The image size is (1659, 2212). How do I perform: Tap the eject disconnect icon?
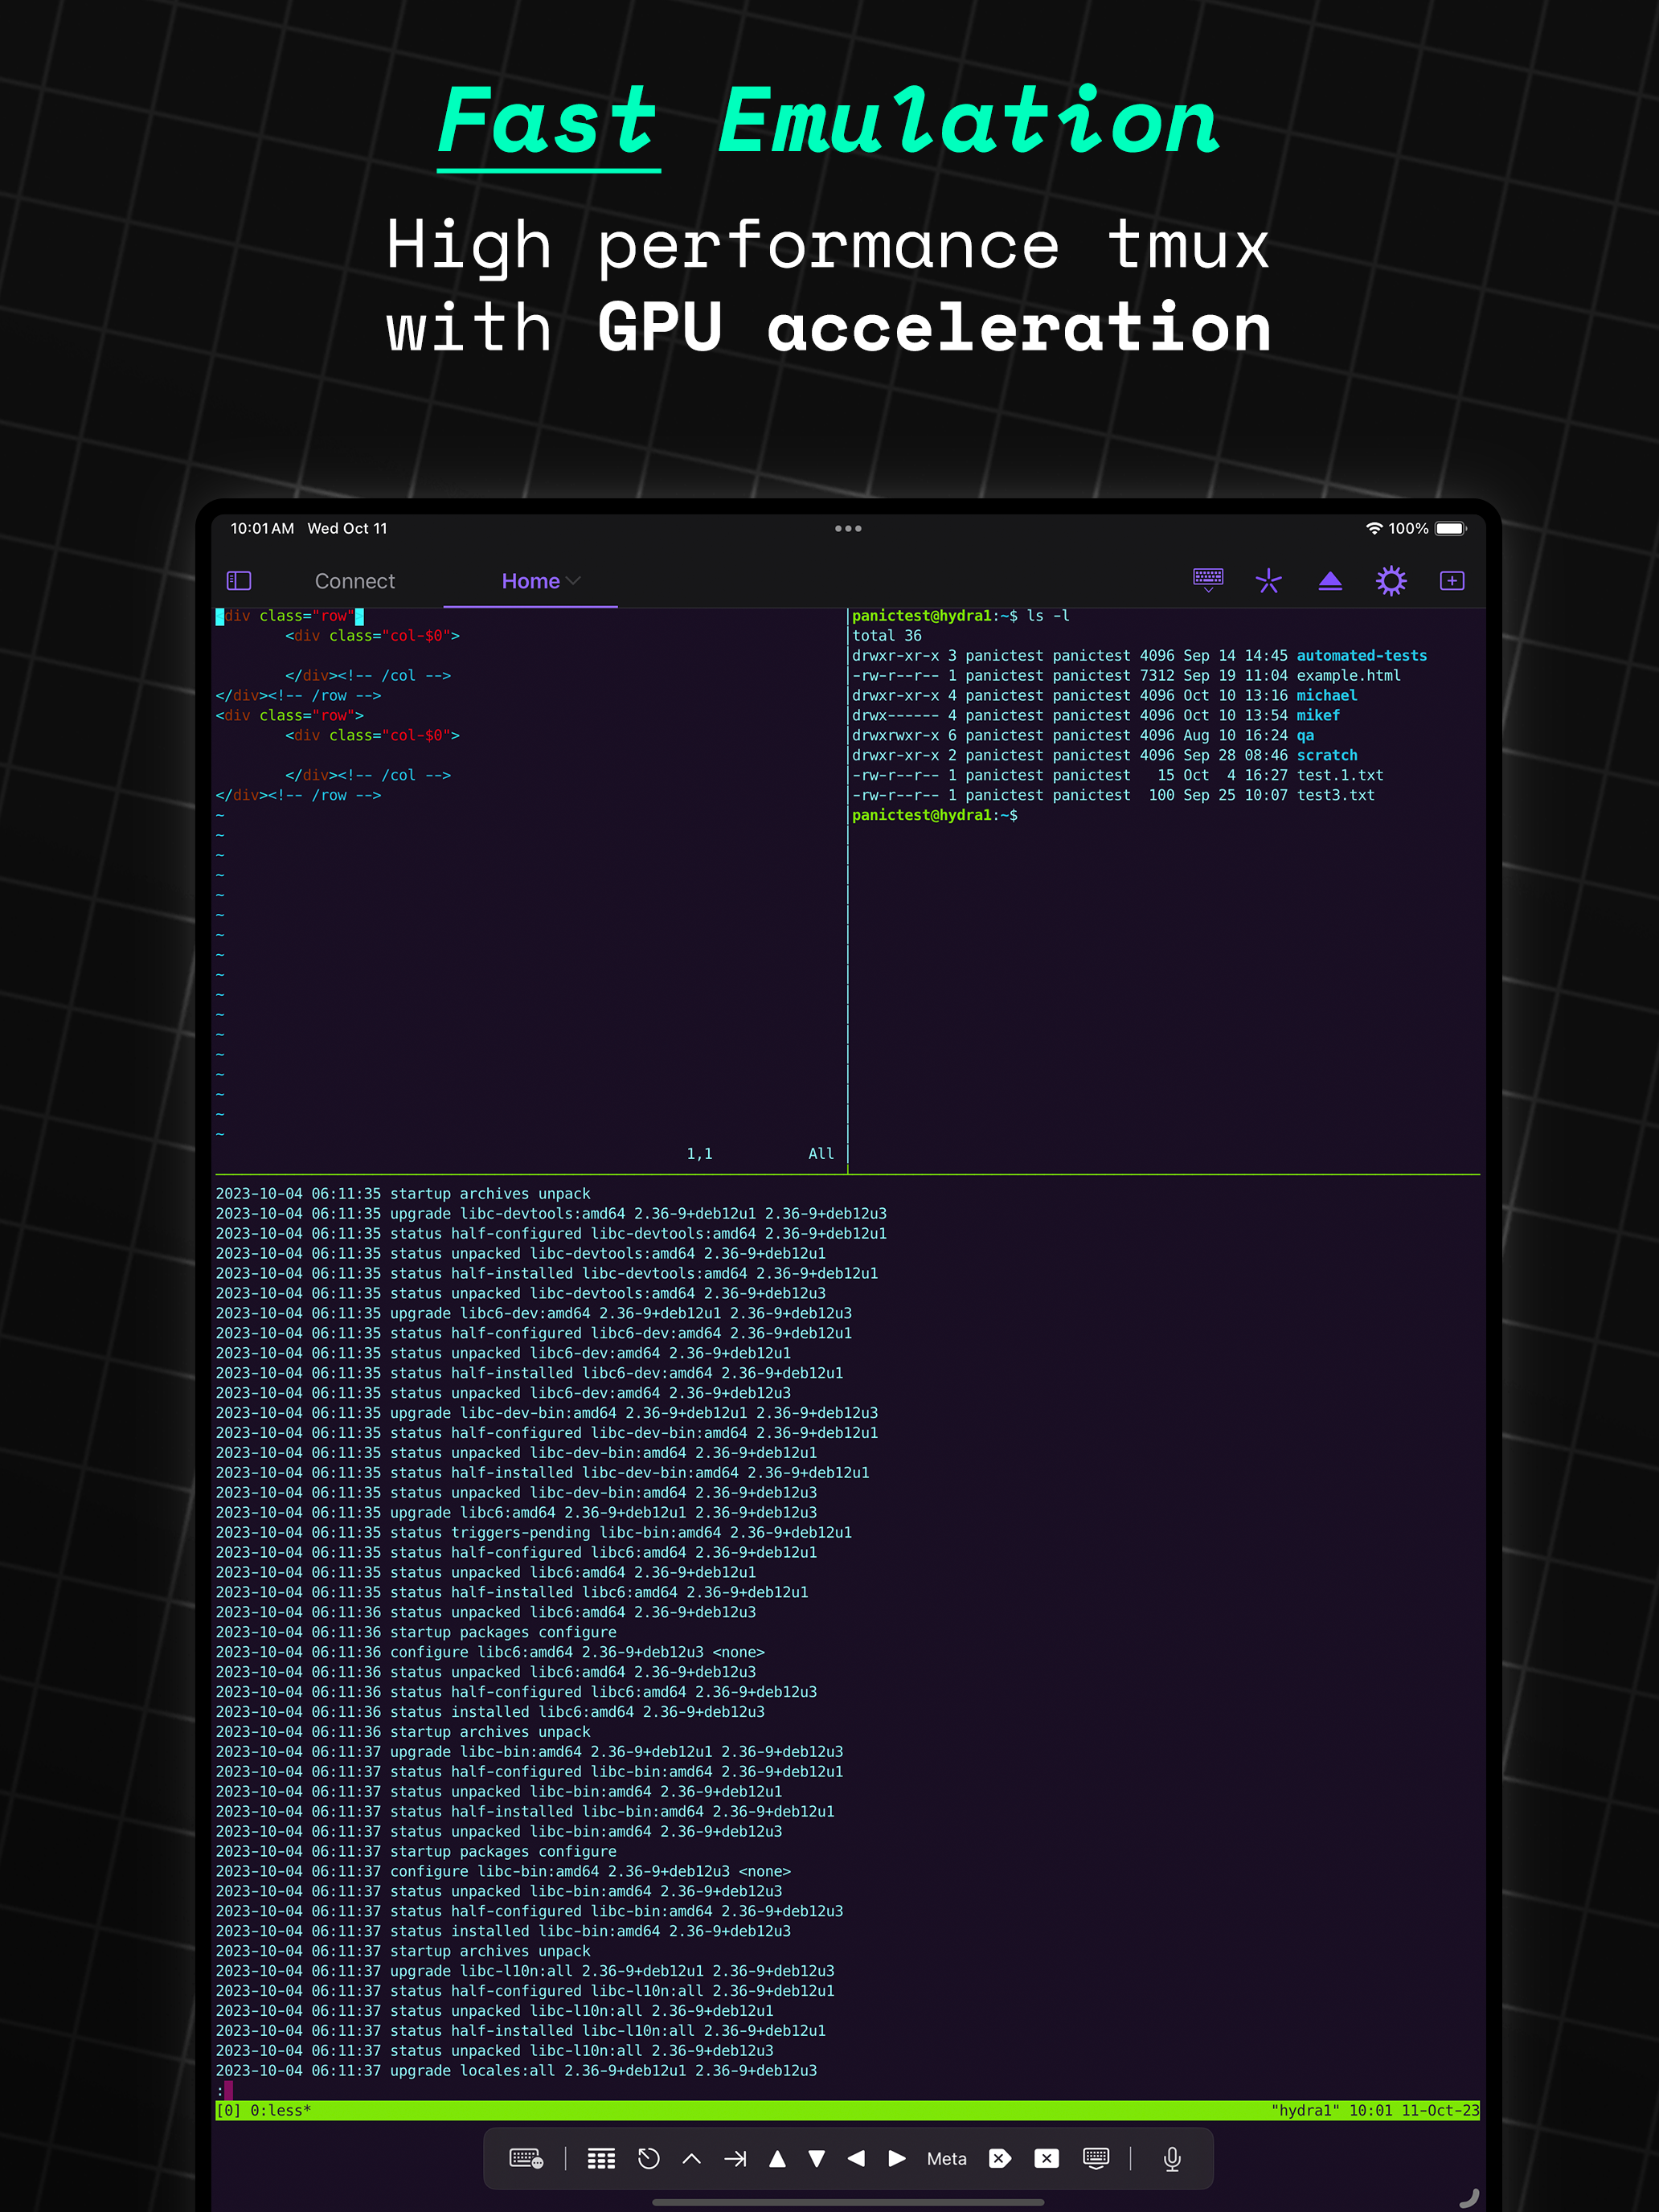pos(1330,580)
